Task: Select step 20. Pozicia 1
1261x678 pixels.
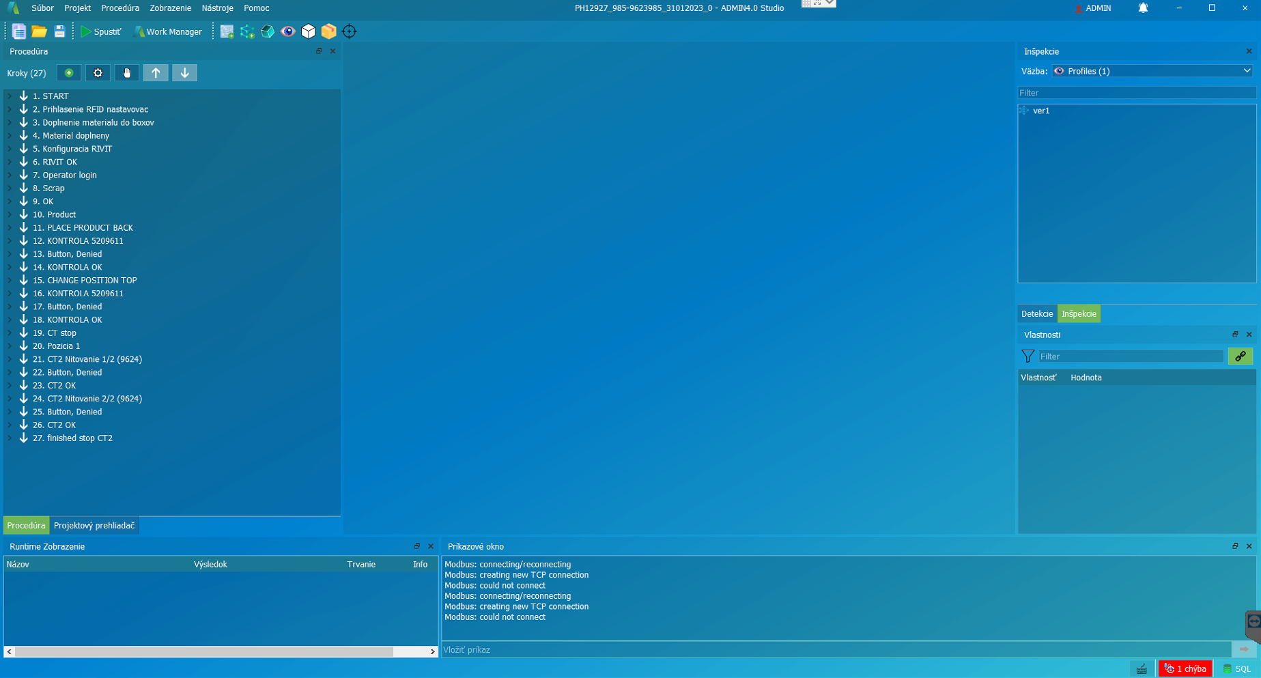Action: pyautogui.click(x=56, y=346)
